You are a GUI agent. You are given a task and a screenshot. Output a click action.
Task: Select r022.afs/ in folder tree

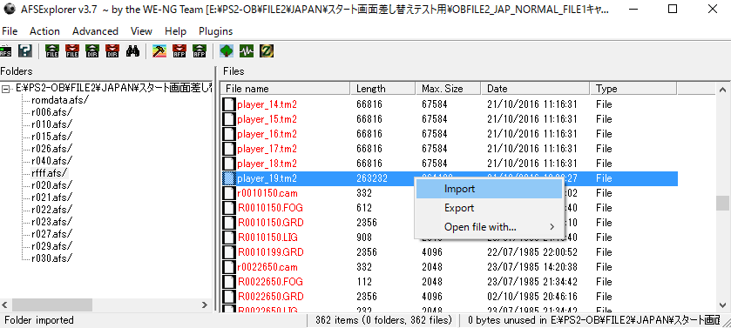(x=51, y=209)
